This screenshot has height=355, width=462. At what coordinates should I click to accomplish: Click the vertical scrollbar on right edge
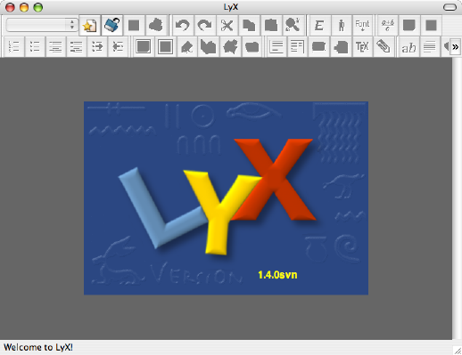coord(457,198)
